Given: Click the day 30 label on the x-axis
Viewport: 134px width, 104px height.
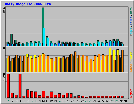Looking at the screenshot, I should [x=122, y=101].
